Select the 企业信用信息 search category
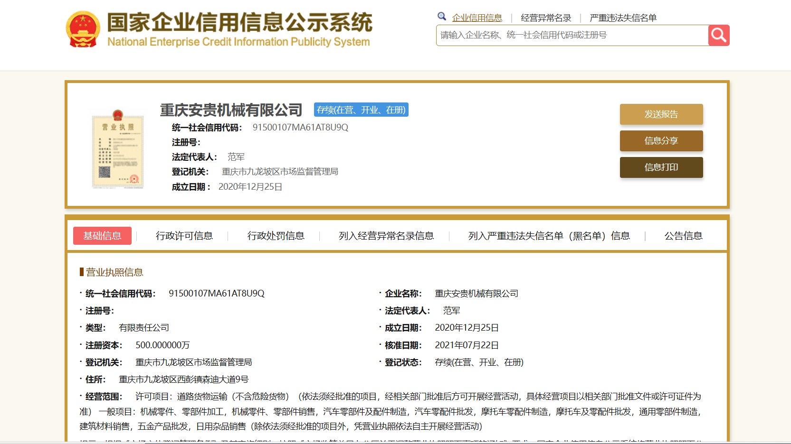Viewport: 791px width, 444px height. tap(477, 18)
